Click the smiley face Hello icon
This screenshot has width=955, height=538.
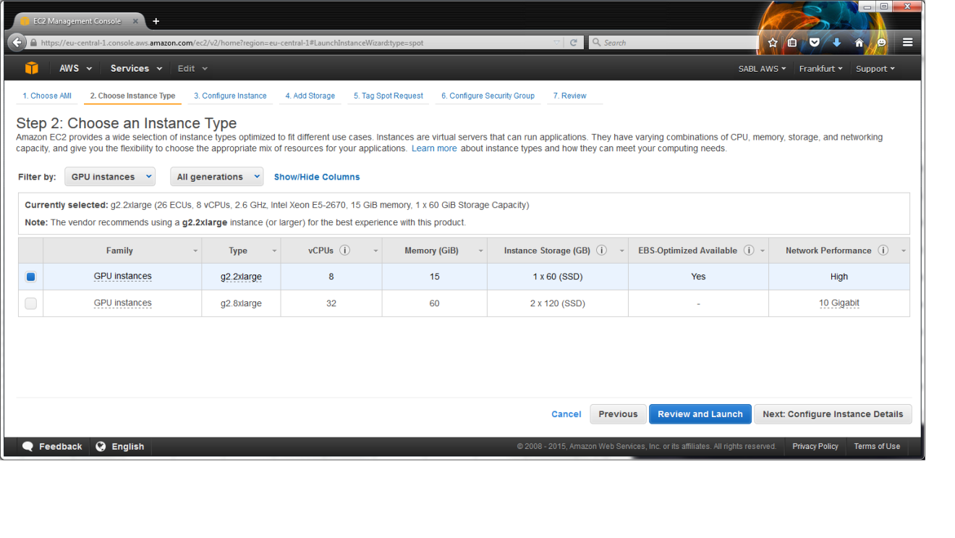pos(881,43)
